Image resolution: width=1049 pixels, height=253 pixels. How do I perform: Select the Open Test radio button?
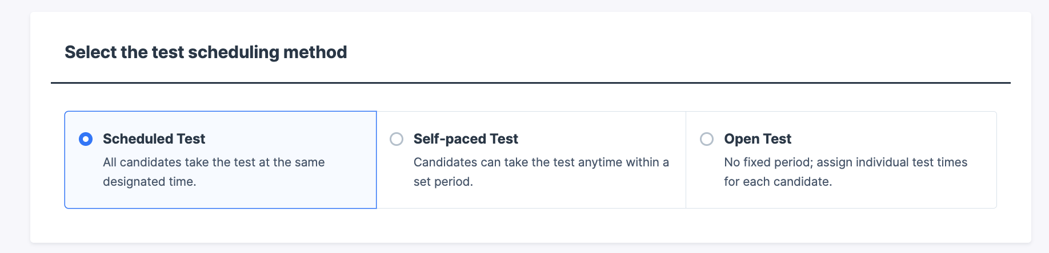(707, 139)
